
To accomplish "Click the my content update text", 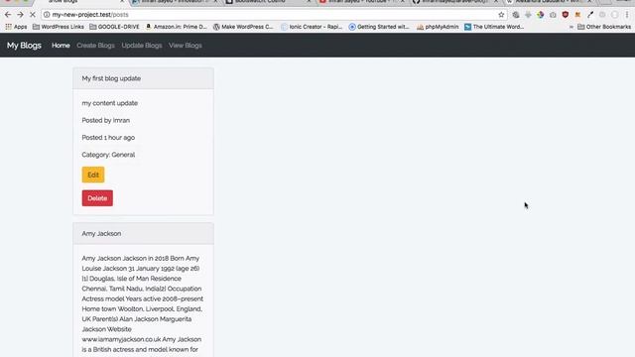I will [110, 103].
